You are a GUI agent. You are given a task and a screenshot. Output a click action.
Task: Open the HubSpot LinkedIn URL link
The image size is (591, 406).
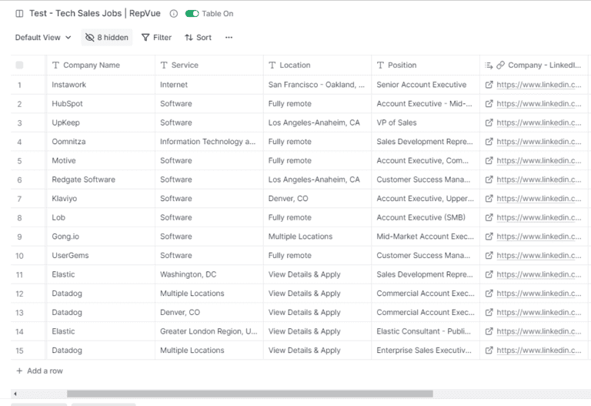click(x=539, y=104)
